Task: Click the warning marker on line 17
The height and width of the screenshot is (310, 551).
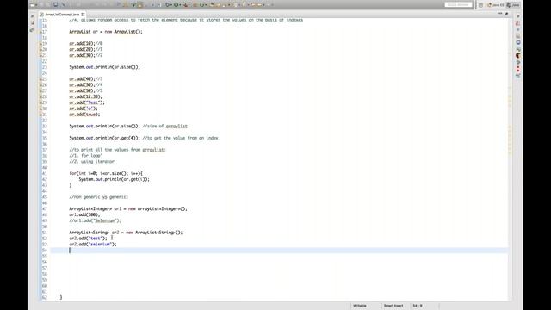Action: click(x=40, y=32)
